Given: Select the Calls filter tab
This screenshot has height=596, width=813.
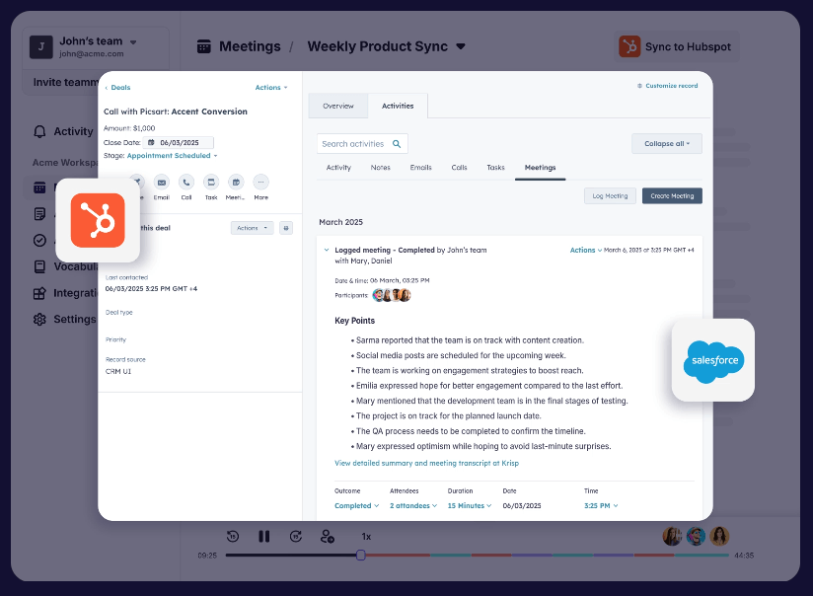Looking at the screenshot, I should 460,168.
